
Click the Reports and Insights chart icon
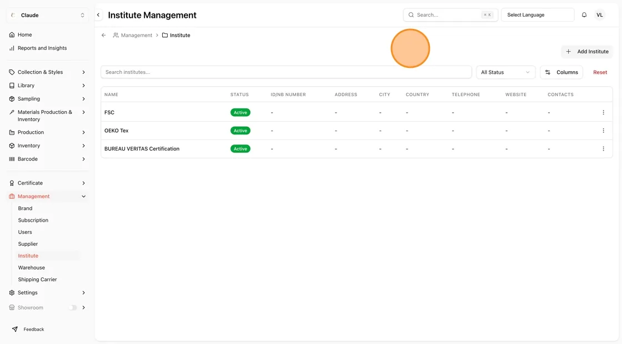12,48
